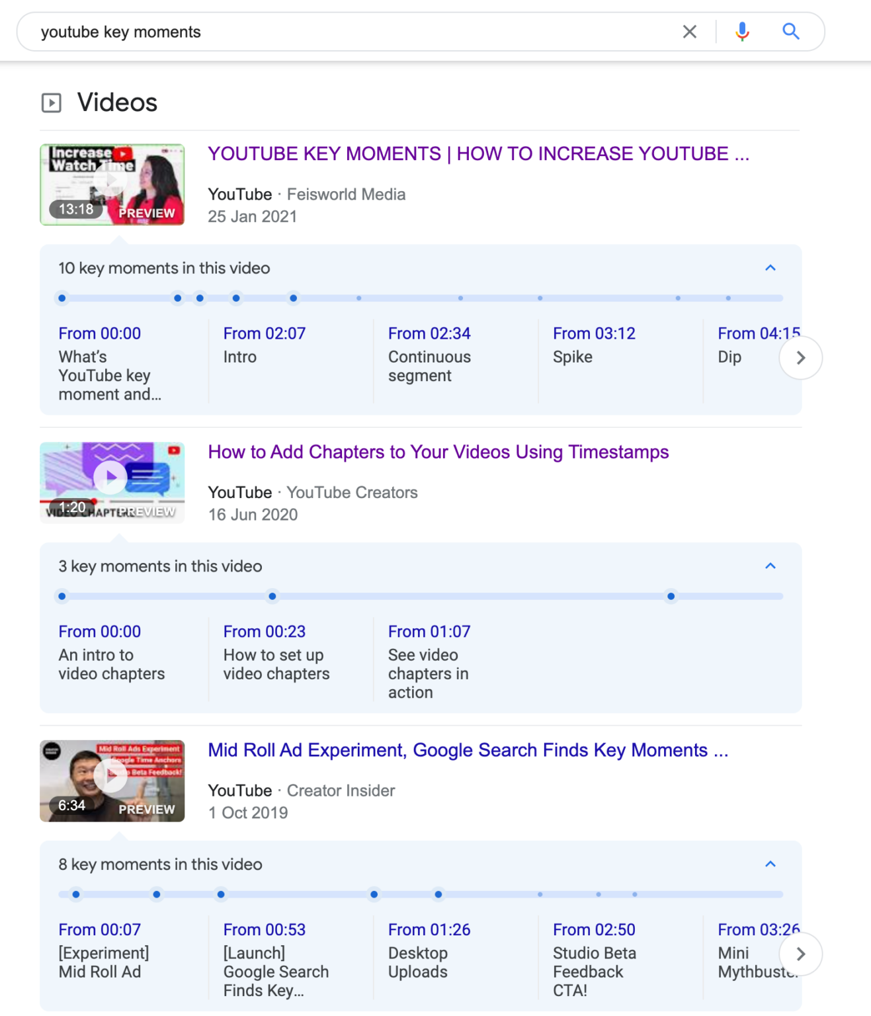
Task: Play the video chapters tutorial thumbnail
Action: [112, 478]
